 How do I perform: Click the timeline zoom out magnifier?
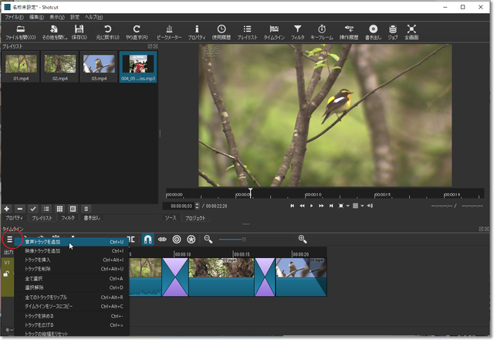point(208,240)
